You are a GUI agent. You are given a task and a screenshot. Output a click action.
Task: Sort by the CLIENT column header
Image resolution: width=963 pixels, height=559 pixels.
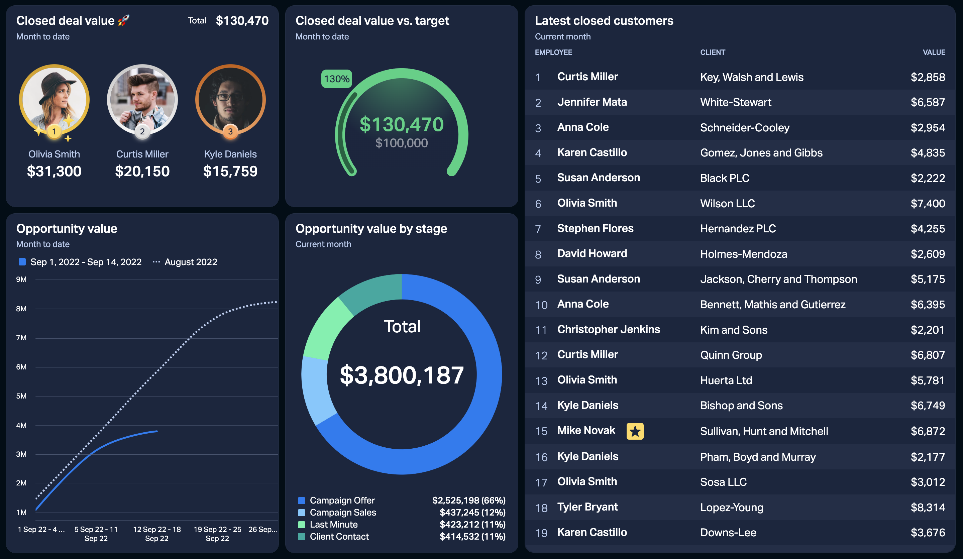coord(713,52)
